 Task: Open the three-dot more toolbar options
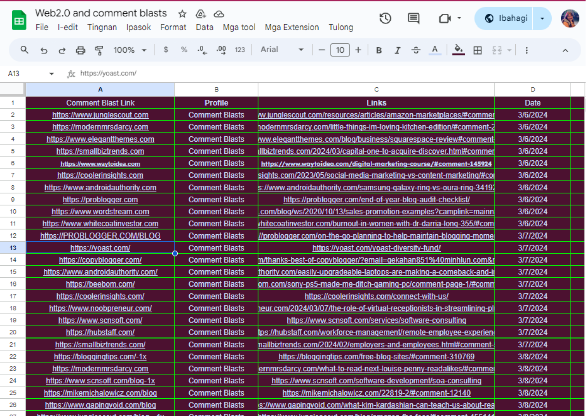coord(527,50)
